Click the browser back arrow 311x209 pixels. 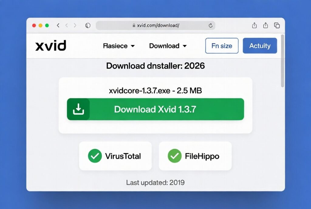(x=58, y=26)
